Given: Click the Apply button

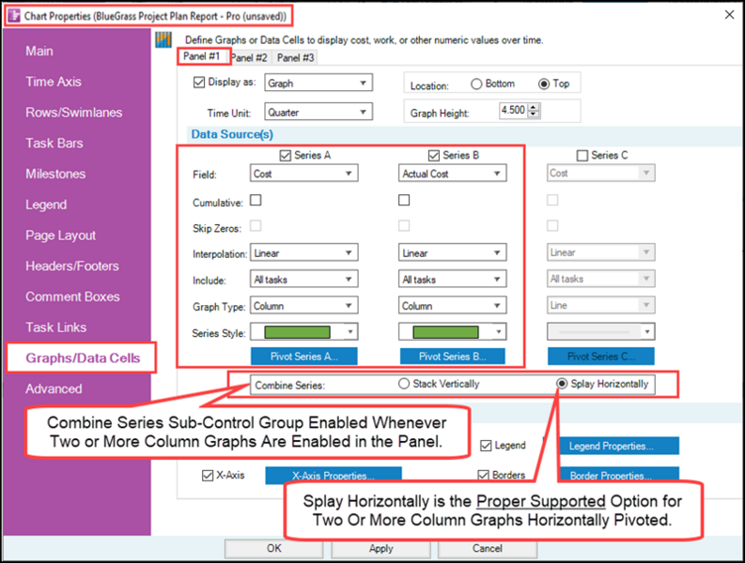Looking at the screenshot, I should point(380,548).
